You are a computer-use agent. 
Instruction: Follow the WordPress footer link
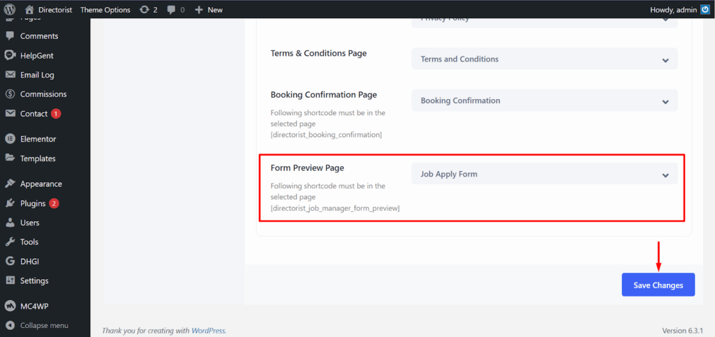pos(209,331)
